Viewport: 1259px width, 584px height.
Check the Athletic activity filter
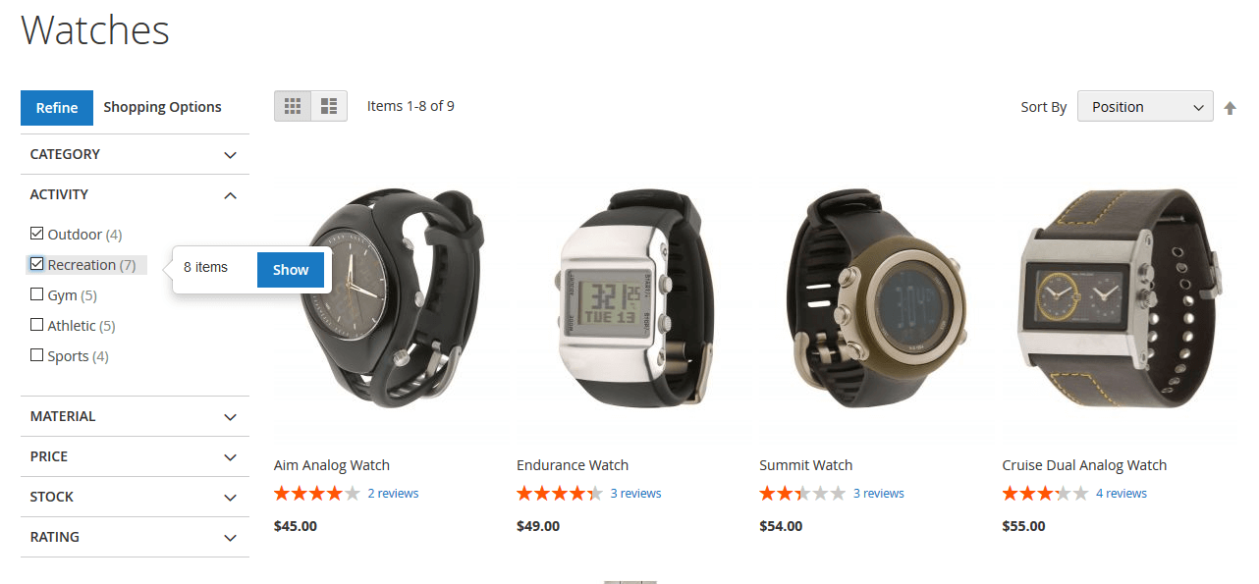pyautogui.click(x=37, y=325)
